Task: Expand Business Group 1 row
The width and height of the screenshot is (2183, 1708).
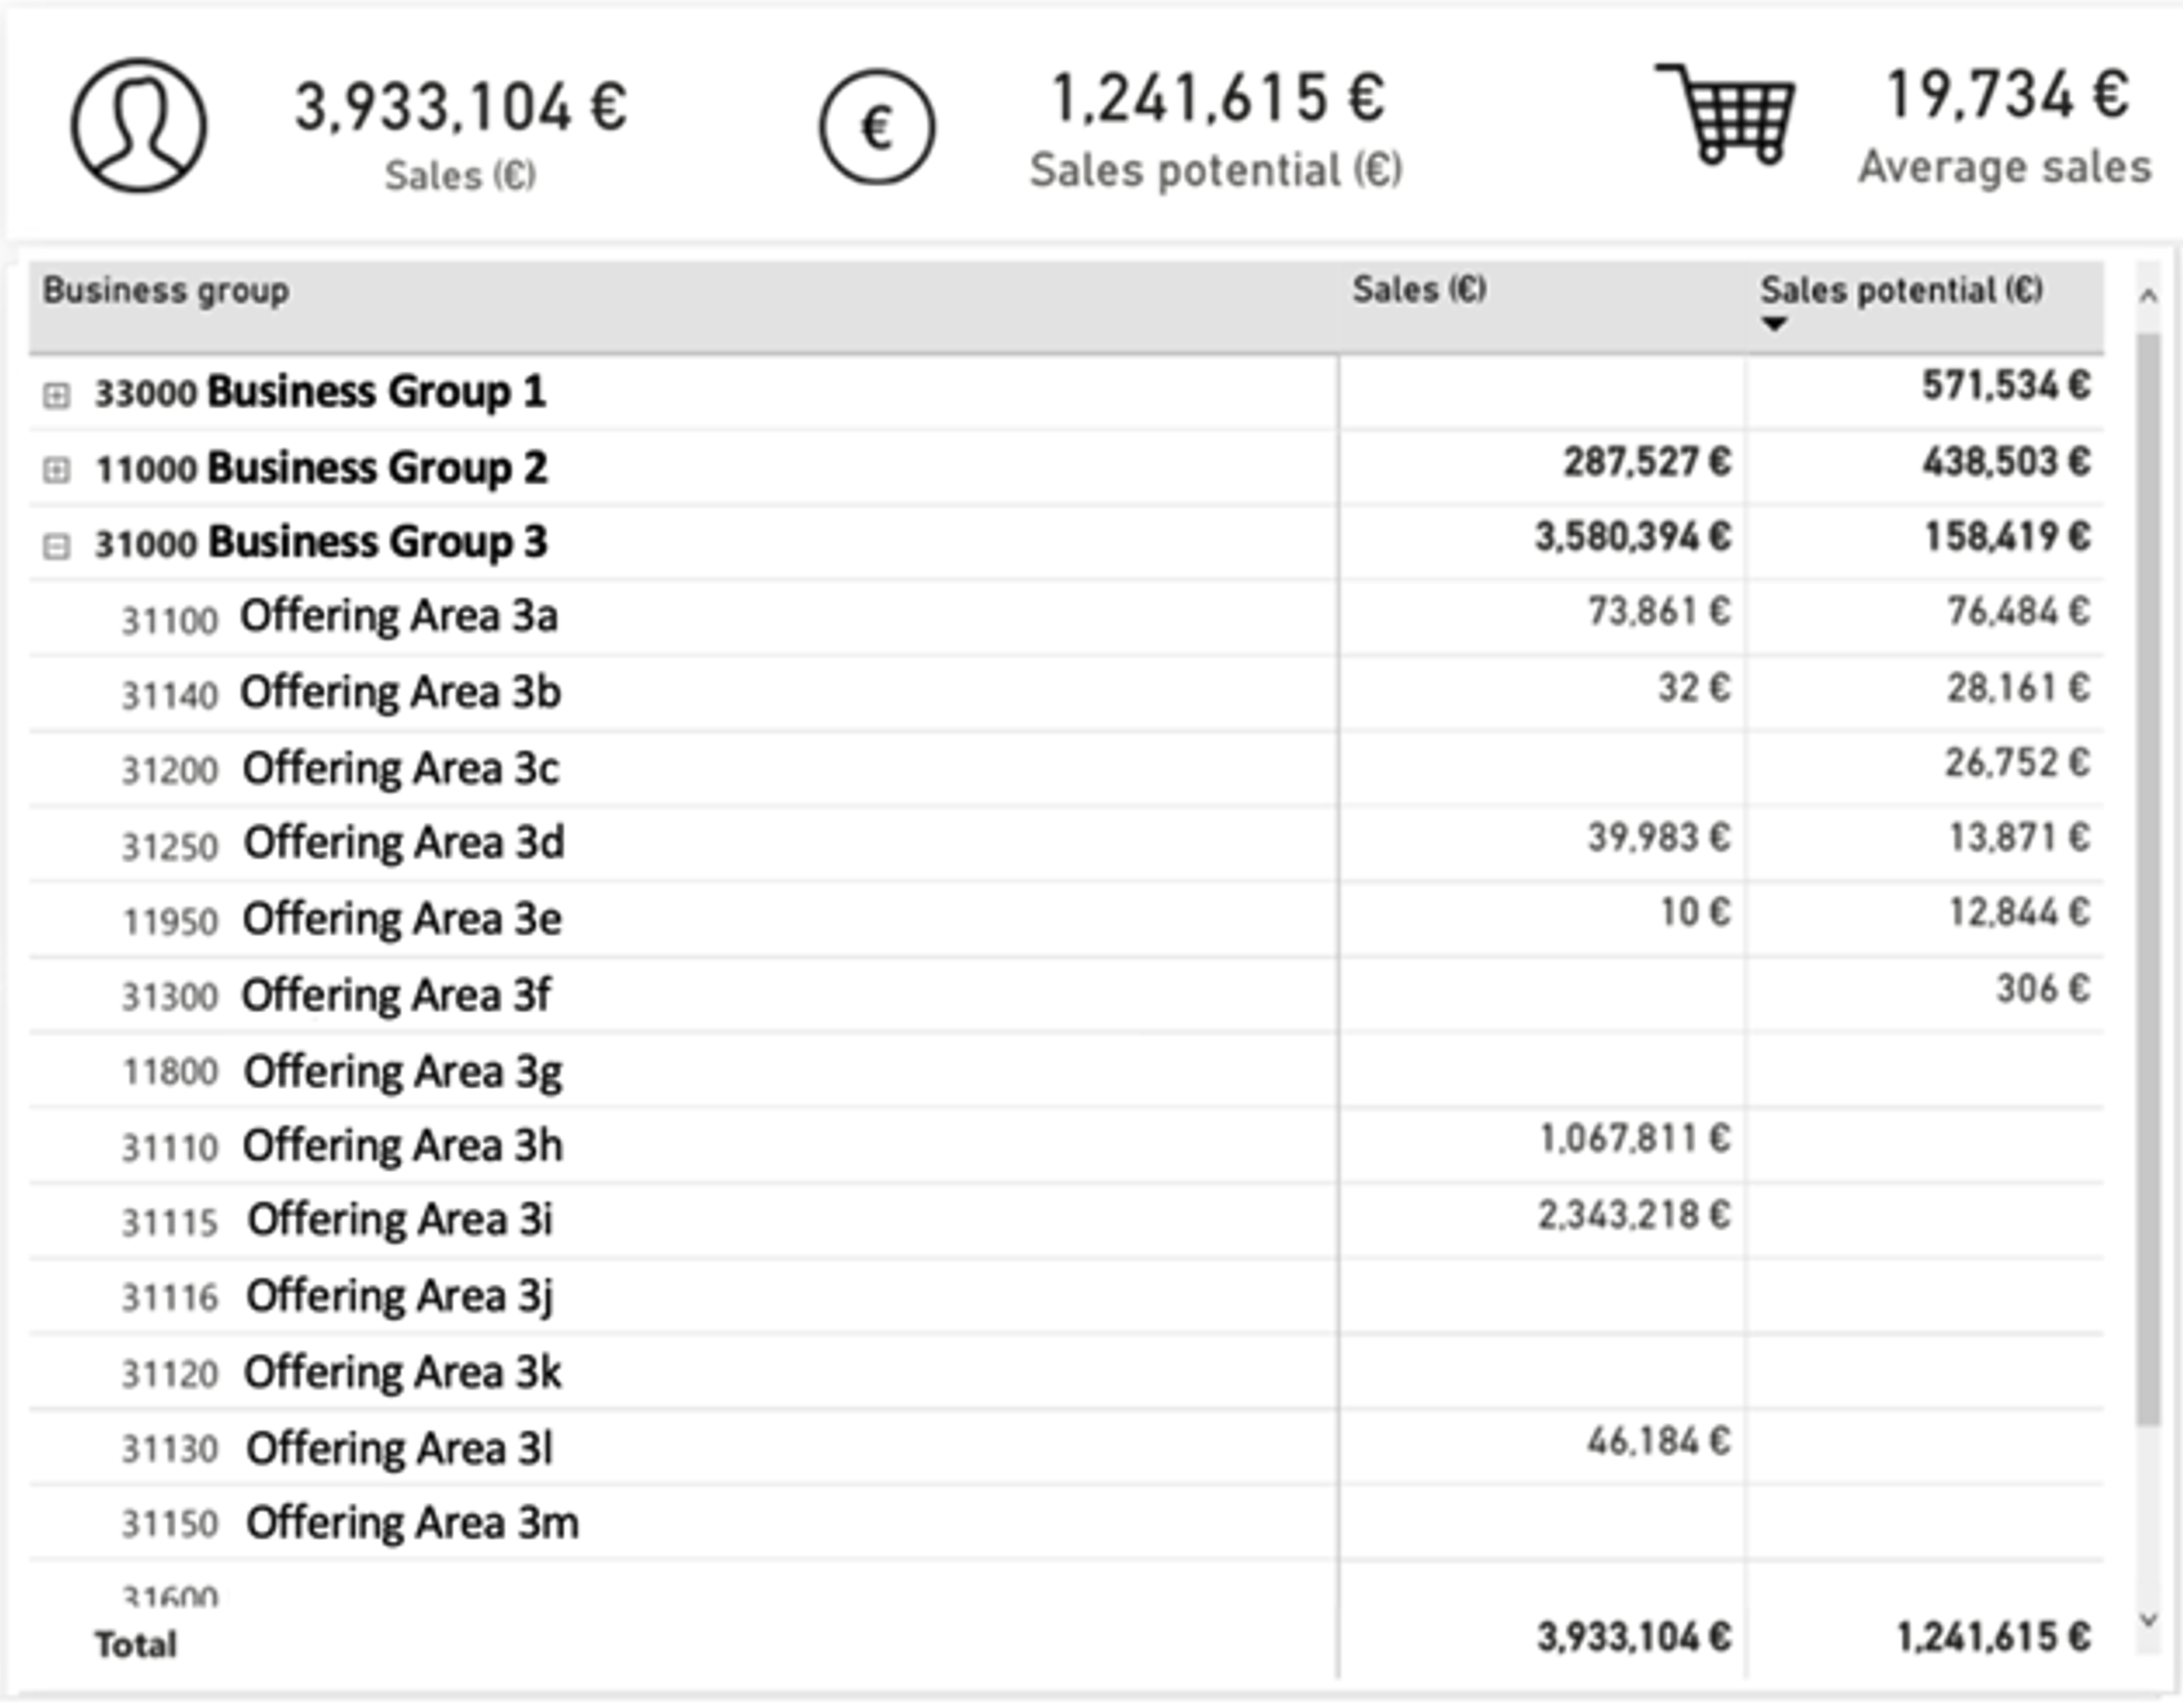Action: pos(57,395)
